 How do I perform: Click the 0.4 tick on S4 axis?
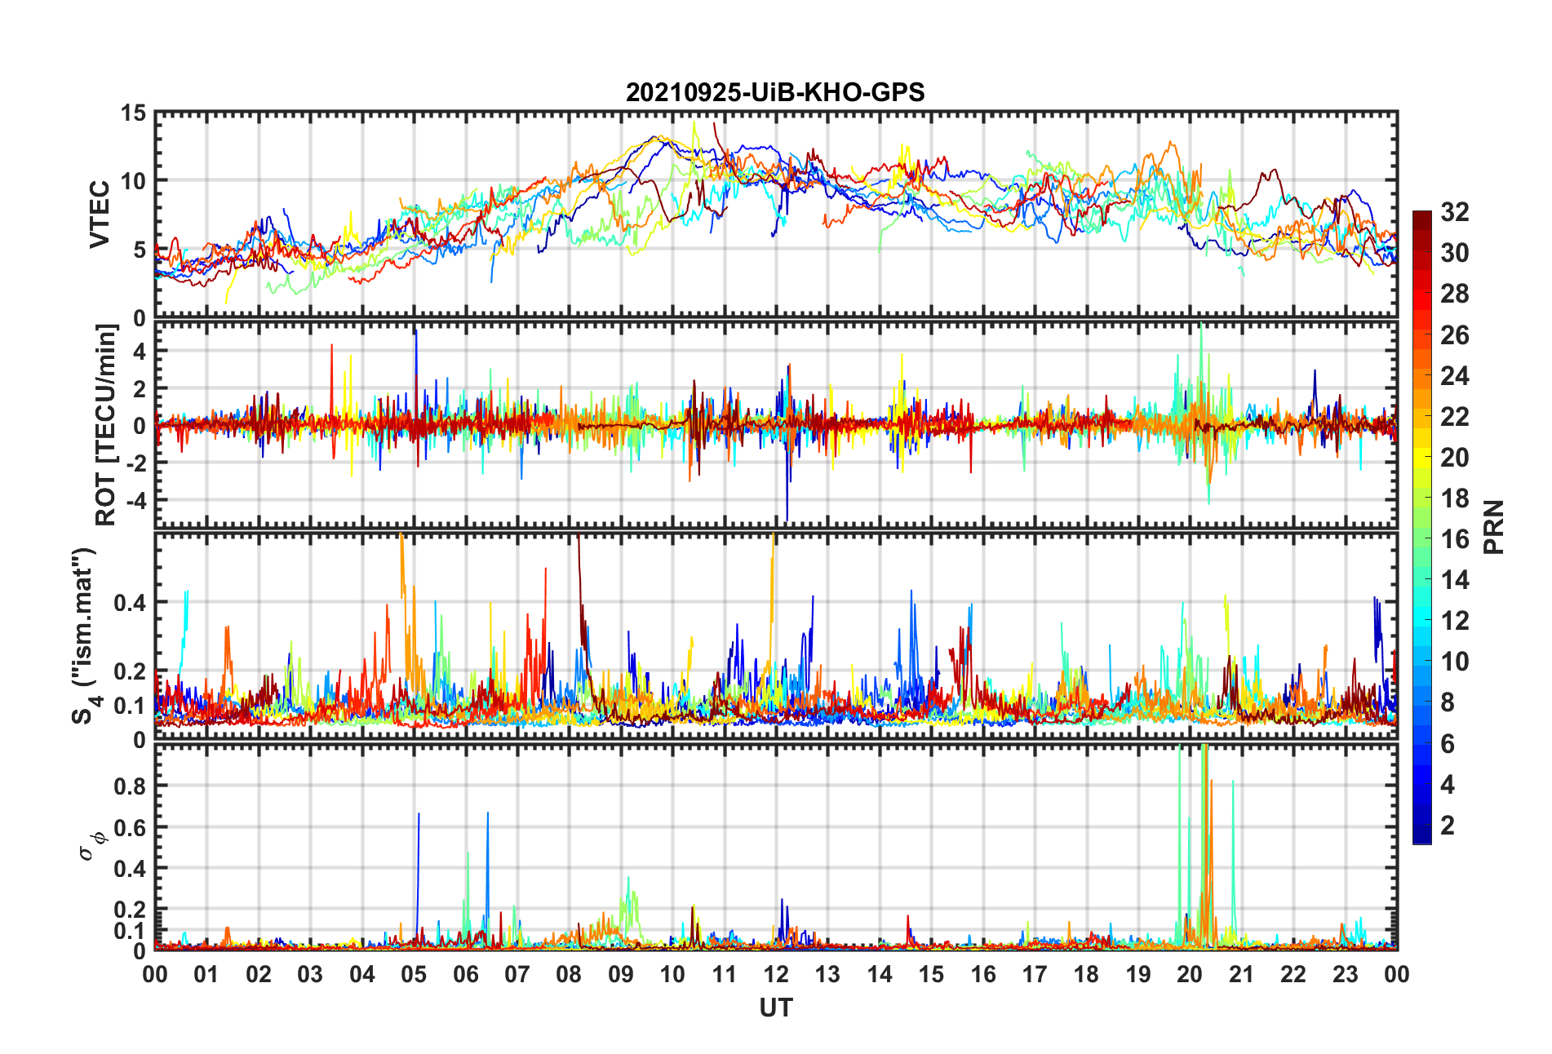(x=130, y=603)
